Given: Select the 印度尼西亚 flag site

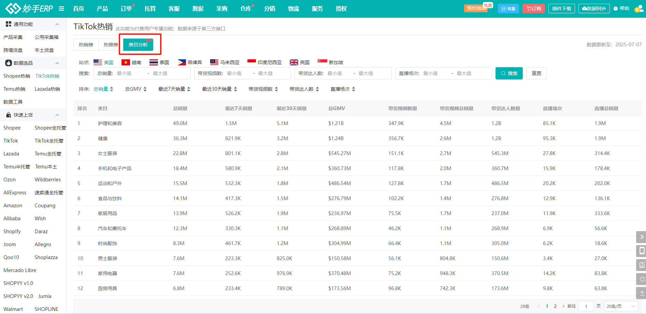Looking at the screenshot, I should point(265,62).
